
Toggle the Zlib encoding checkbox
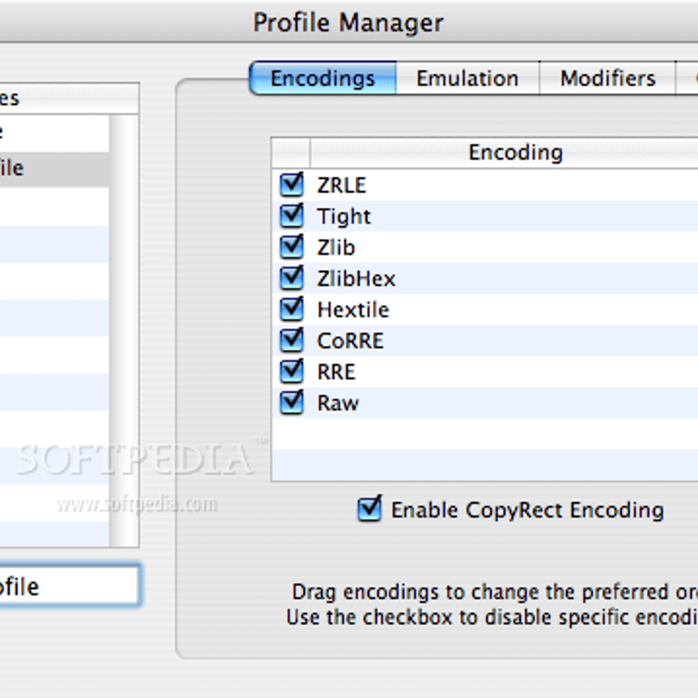tap(291, 247)
